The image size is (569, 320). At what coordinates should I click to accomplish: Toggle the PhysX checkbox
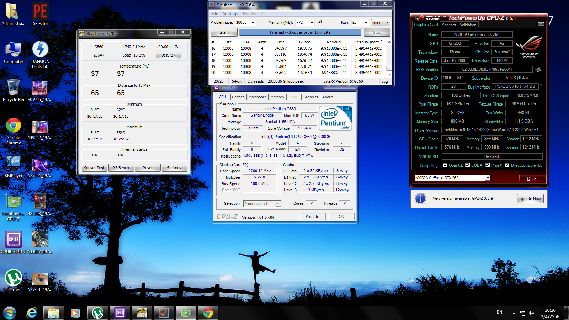pyautogui.click(x=487, y=165)
